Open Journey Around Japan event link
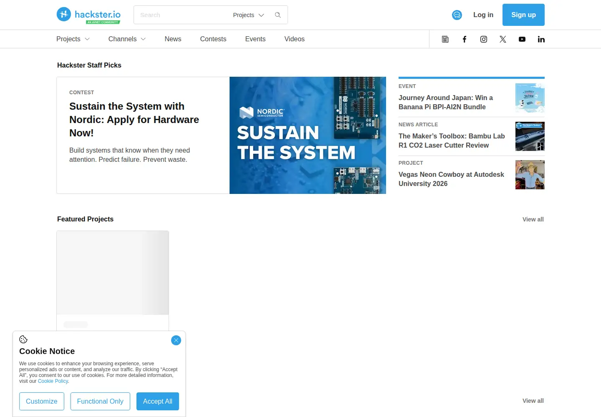Image resolution: width=601 pixels, height=417 pixels. pos(446,102)
